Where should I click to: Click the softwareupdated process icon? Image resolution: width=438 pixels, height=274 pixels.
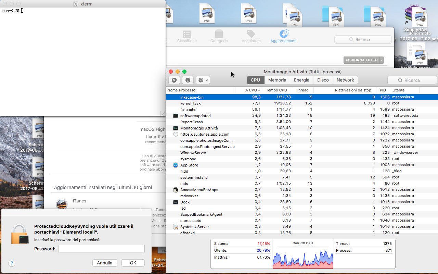tap(176, 116)
